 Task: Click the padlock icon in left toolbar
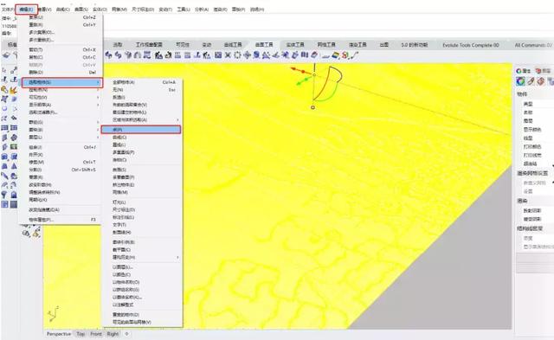(14, 195)
